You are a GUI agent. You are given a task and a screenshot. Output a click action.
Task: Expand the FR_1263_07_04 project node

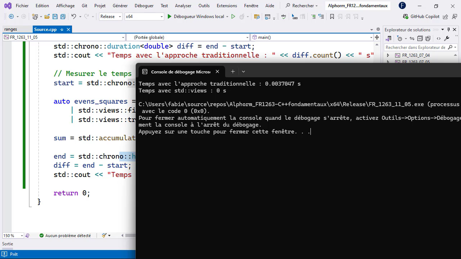click(x=388, y=56)
